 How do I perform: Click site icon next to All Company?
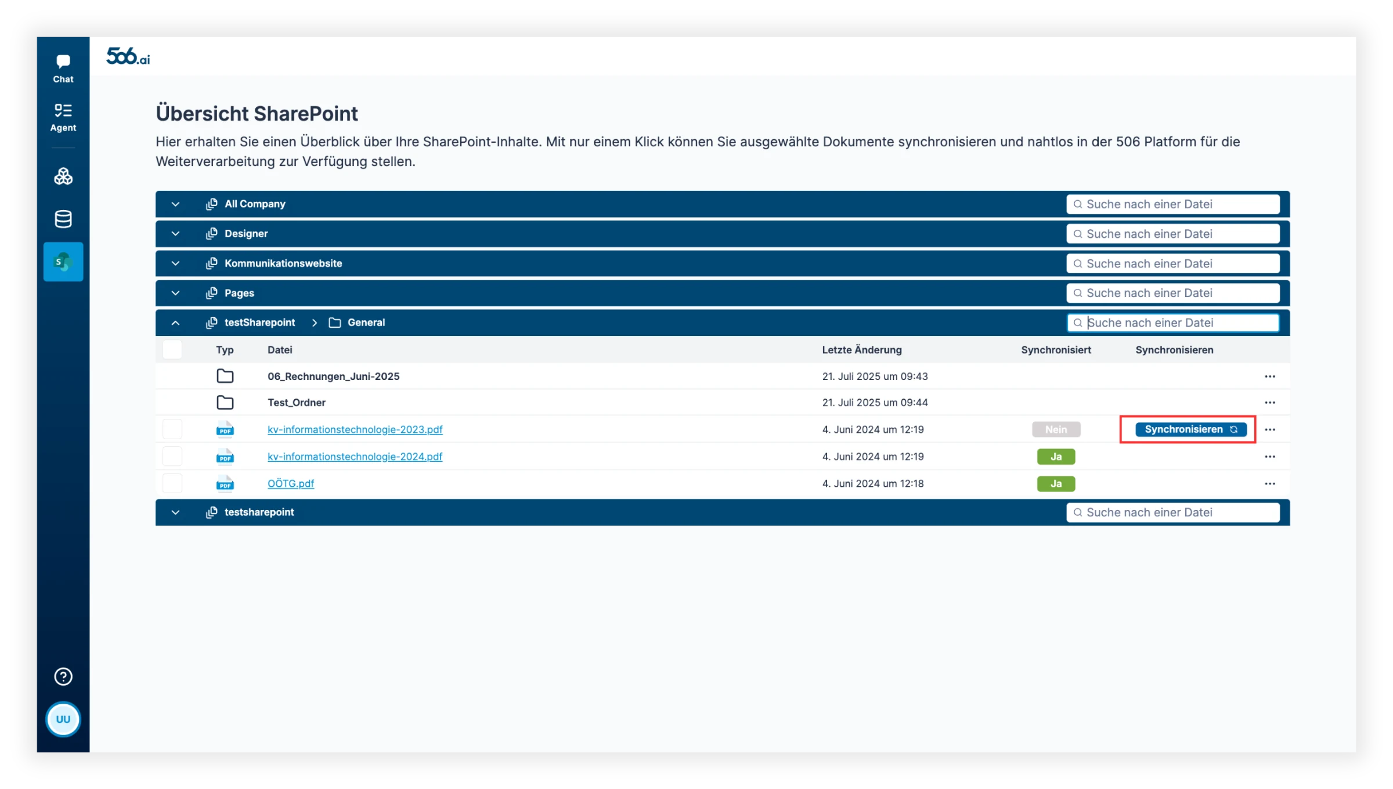click(212, 204)
